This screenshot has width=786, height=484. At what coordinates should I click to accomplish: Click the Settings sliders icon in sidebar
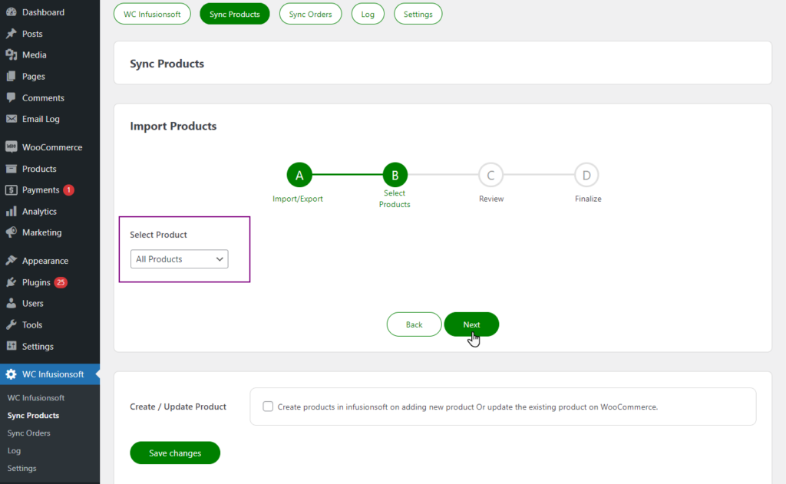pos(11,346)
